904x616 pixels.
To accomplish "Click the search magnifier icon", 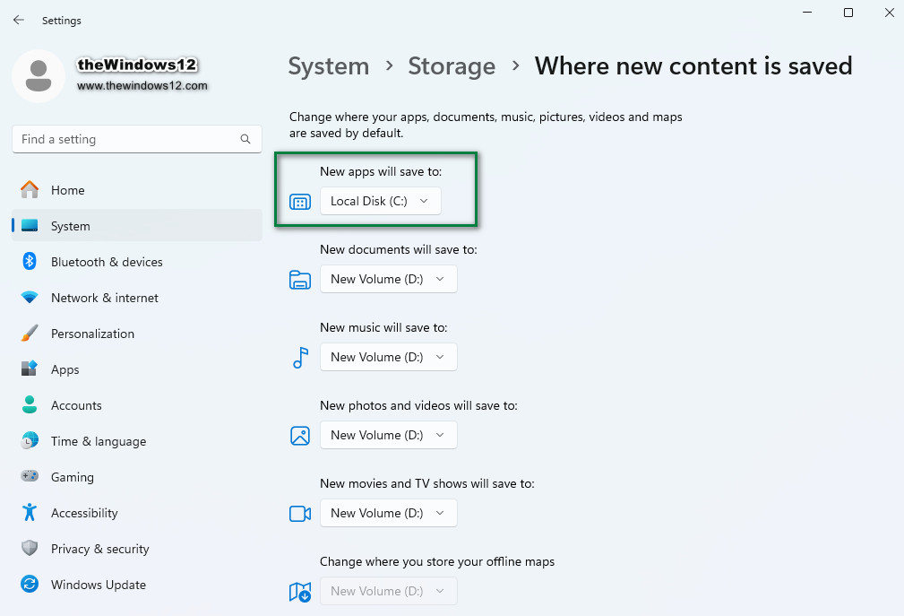I will [x=245, y=139].
